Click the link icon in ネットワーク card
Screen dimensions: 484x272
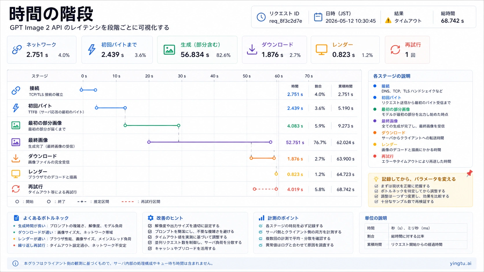pyautogui.click(x=17, y=49)
